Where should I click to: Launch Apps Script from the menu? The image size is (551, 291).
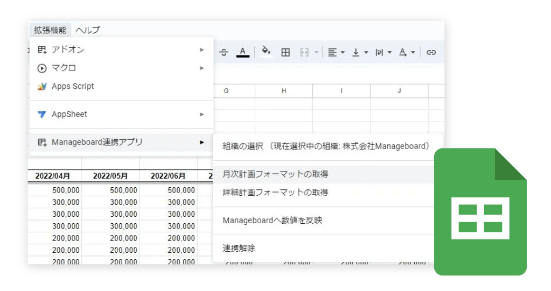[x=121, y=87]
